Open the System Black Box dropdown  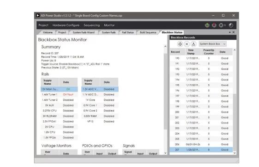click(x=212, y=44)
